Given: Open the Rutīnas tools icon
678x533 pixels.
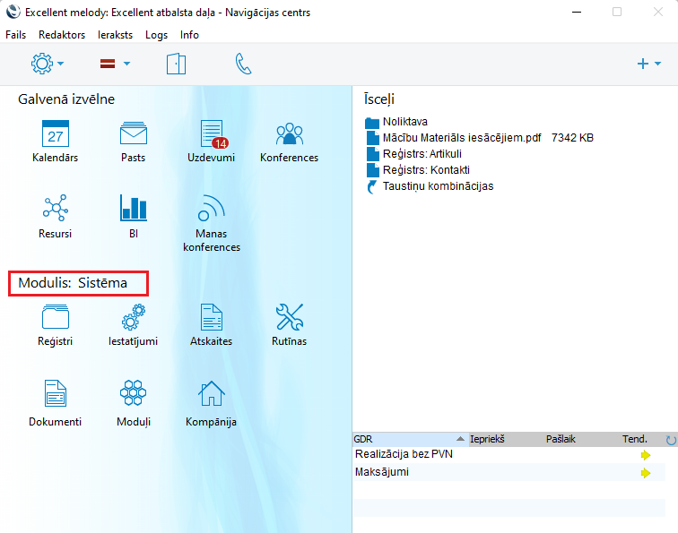Looking at the screenshot, I should (289, 317).
